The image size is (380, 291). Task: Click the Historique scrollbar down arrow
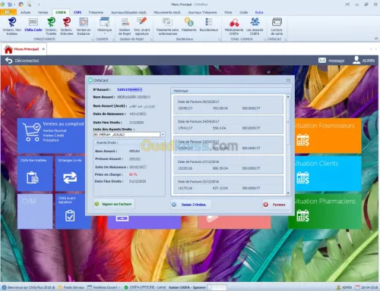click(x=288, y=193)
